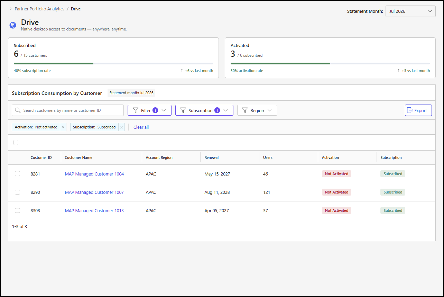The image size is (444, 297).
Task: Click the +6 vs last month indicator
Action: coord(196,71)
